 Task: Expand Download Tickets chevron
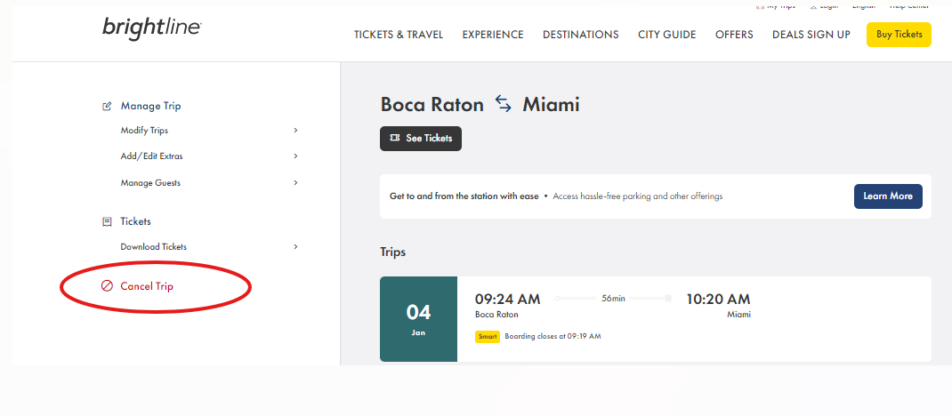[x=295, y=247]
